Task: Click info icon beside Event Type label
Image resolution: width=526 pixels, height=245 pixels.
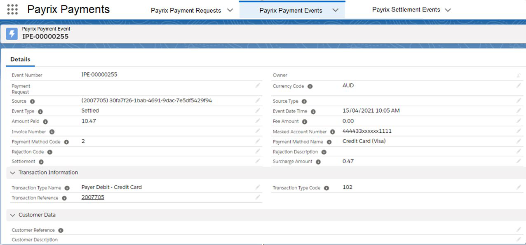Action: (40, 111)
